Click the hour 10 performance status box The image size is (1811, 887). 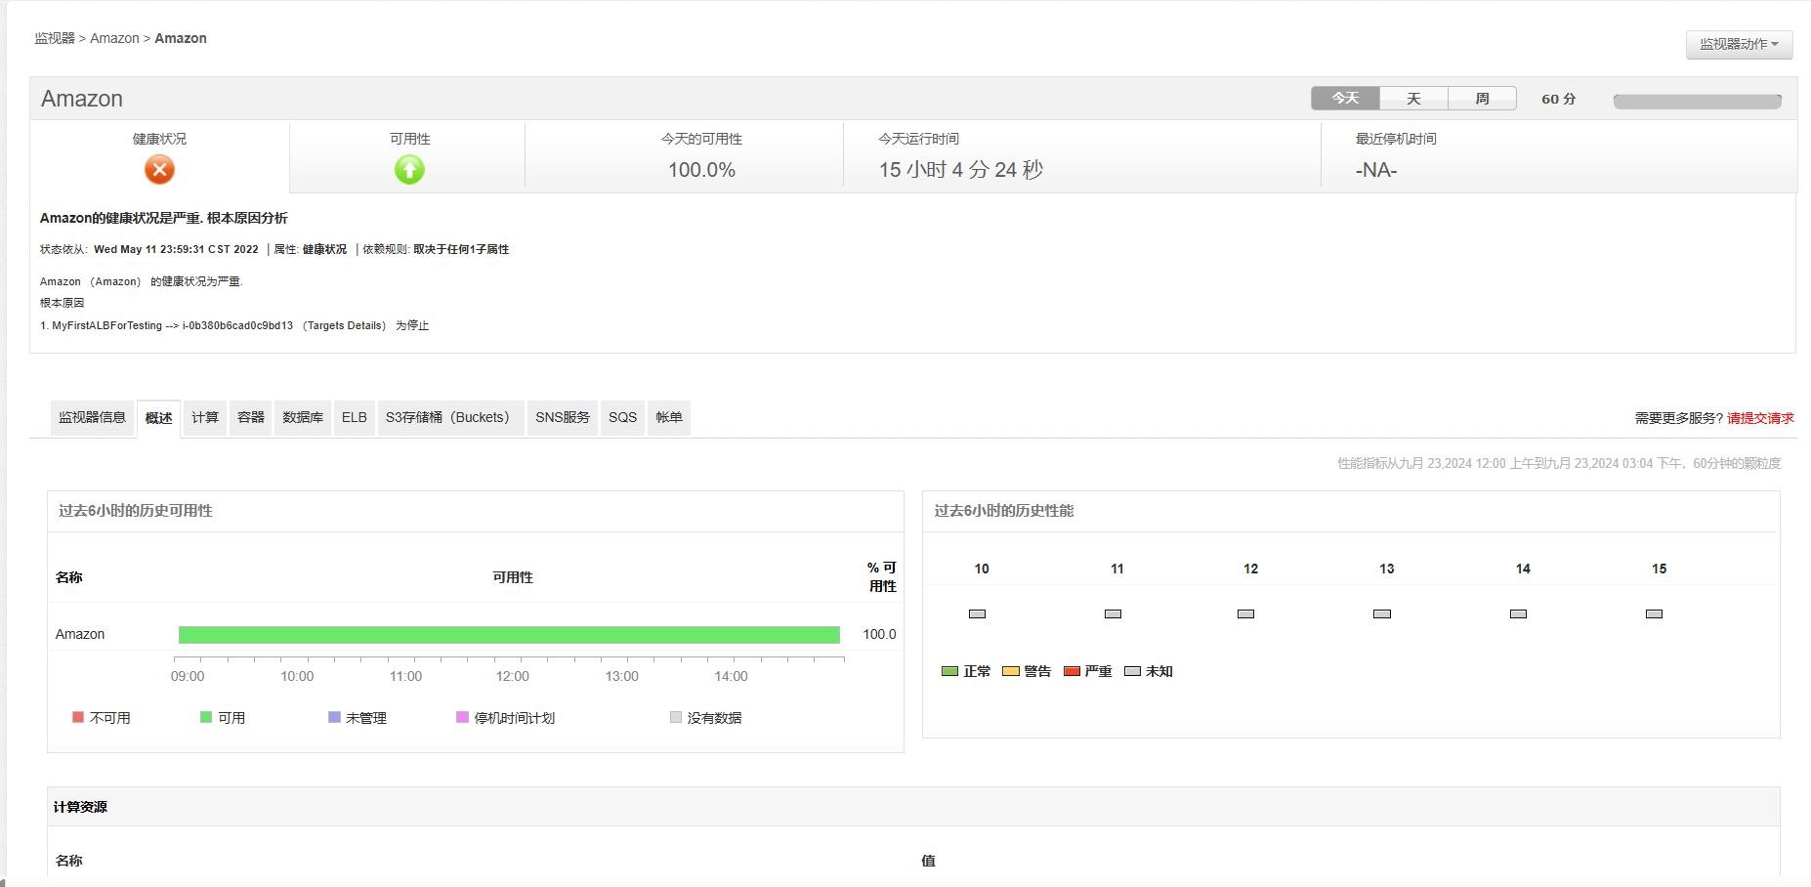(x=977, y=613)
